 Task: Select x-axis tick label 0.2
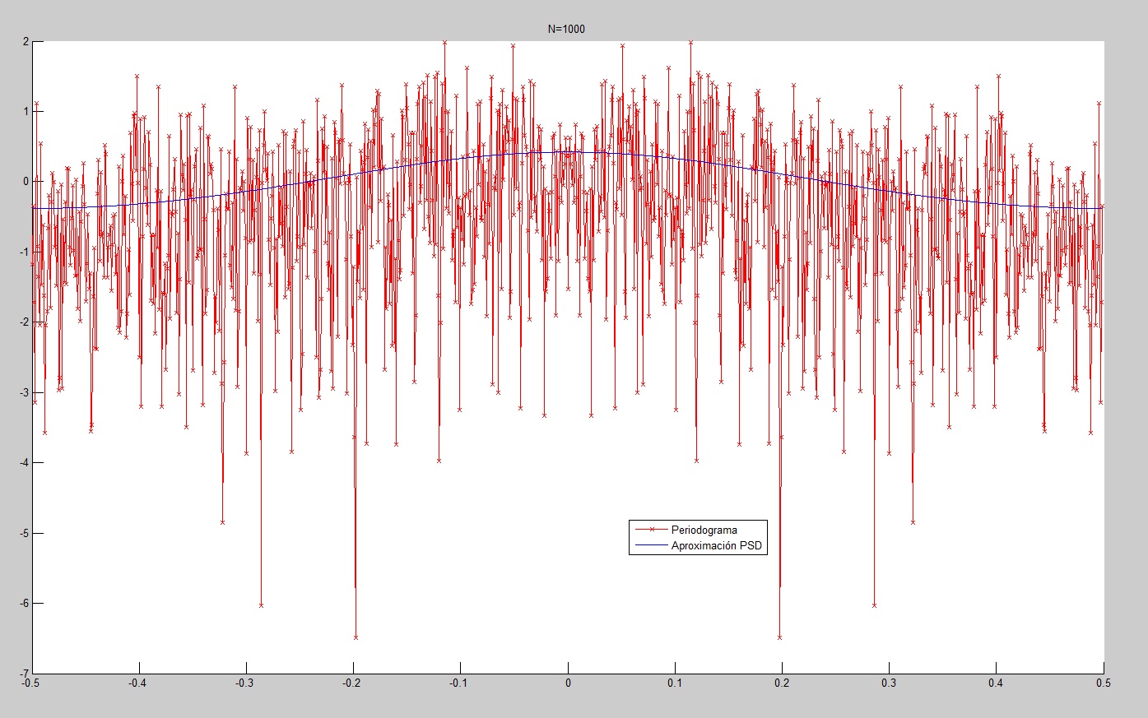[782, 683]
